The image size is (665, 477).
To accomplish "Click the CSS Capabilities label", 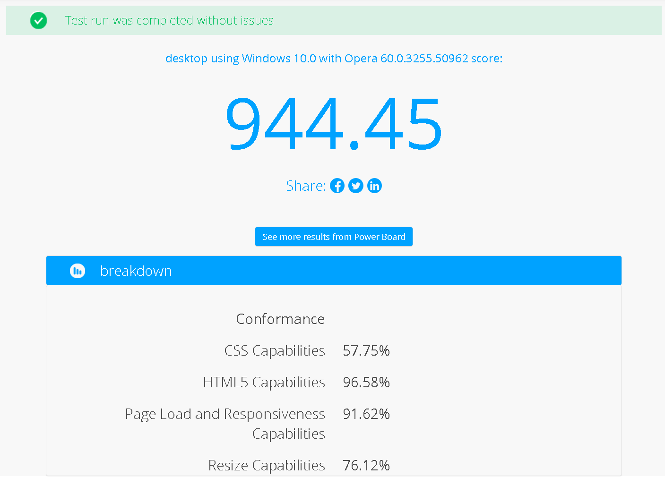I will click(275, 350).
